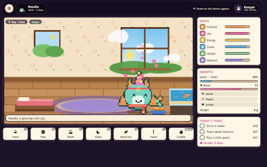Click the TODAY'S TASKS heading

(211, 121)
